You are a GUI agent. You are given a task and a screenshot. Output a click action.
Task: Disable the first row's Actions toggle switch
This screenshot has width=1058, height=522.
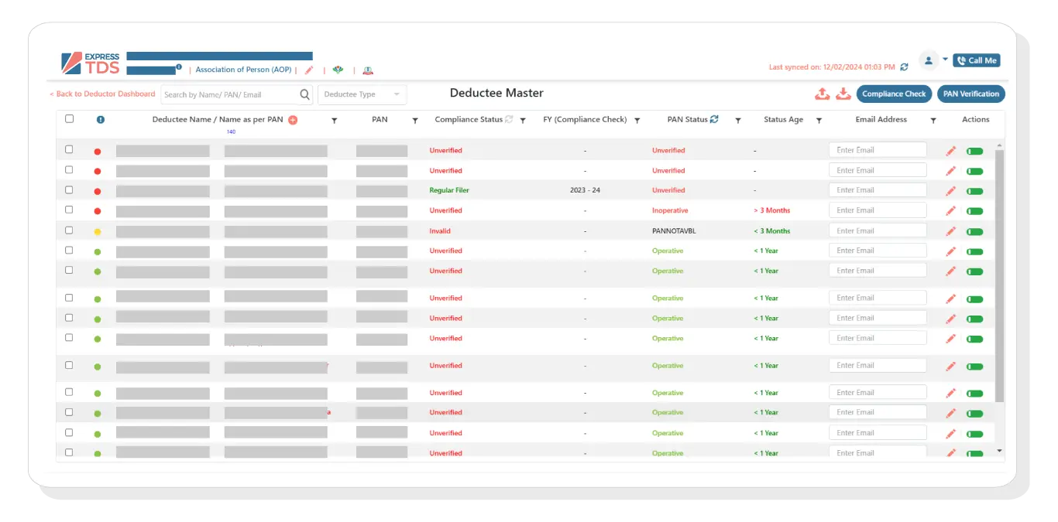(x=974, y=151)
